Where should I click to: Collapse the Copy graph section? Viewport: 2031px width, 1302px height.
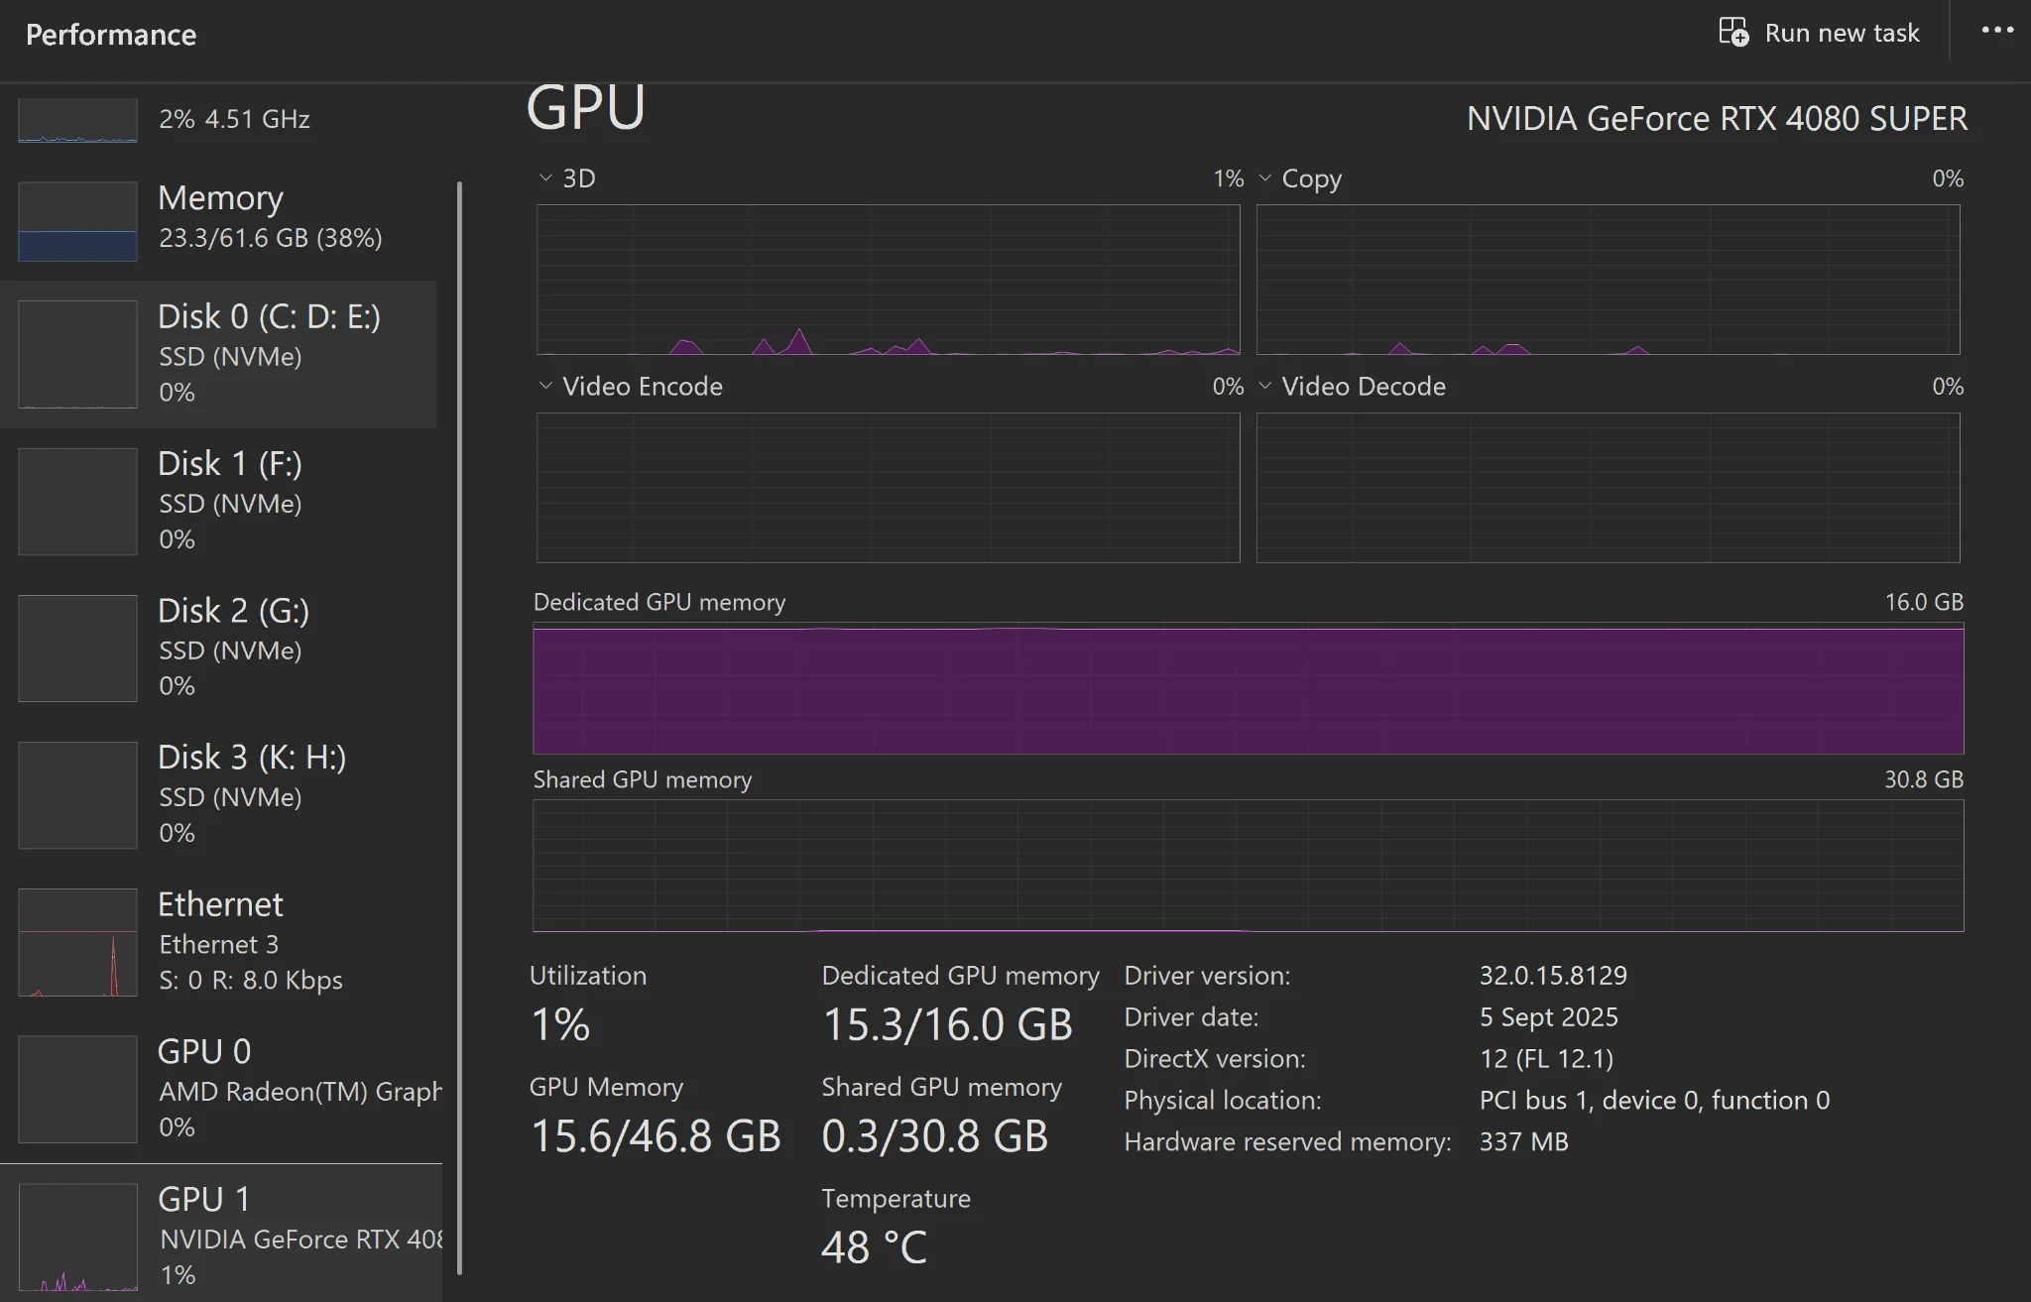click(1265, 178)
